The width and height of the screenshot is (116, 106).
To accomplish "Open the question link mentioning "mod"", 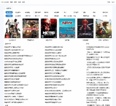I will tap(53, 50).
